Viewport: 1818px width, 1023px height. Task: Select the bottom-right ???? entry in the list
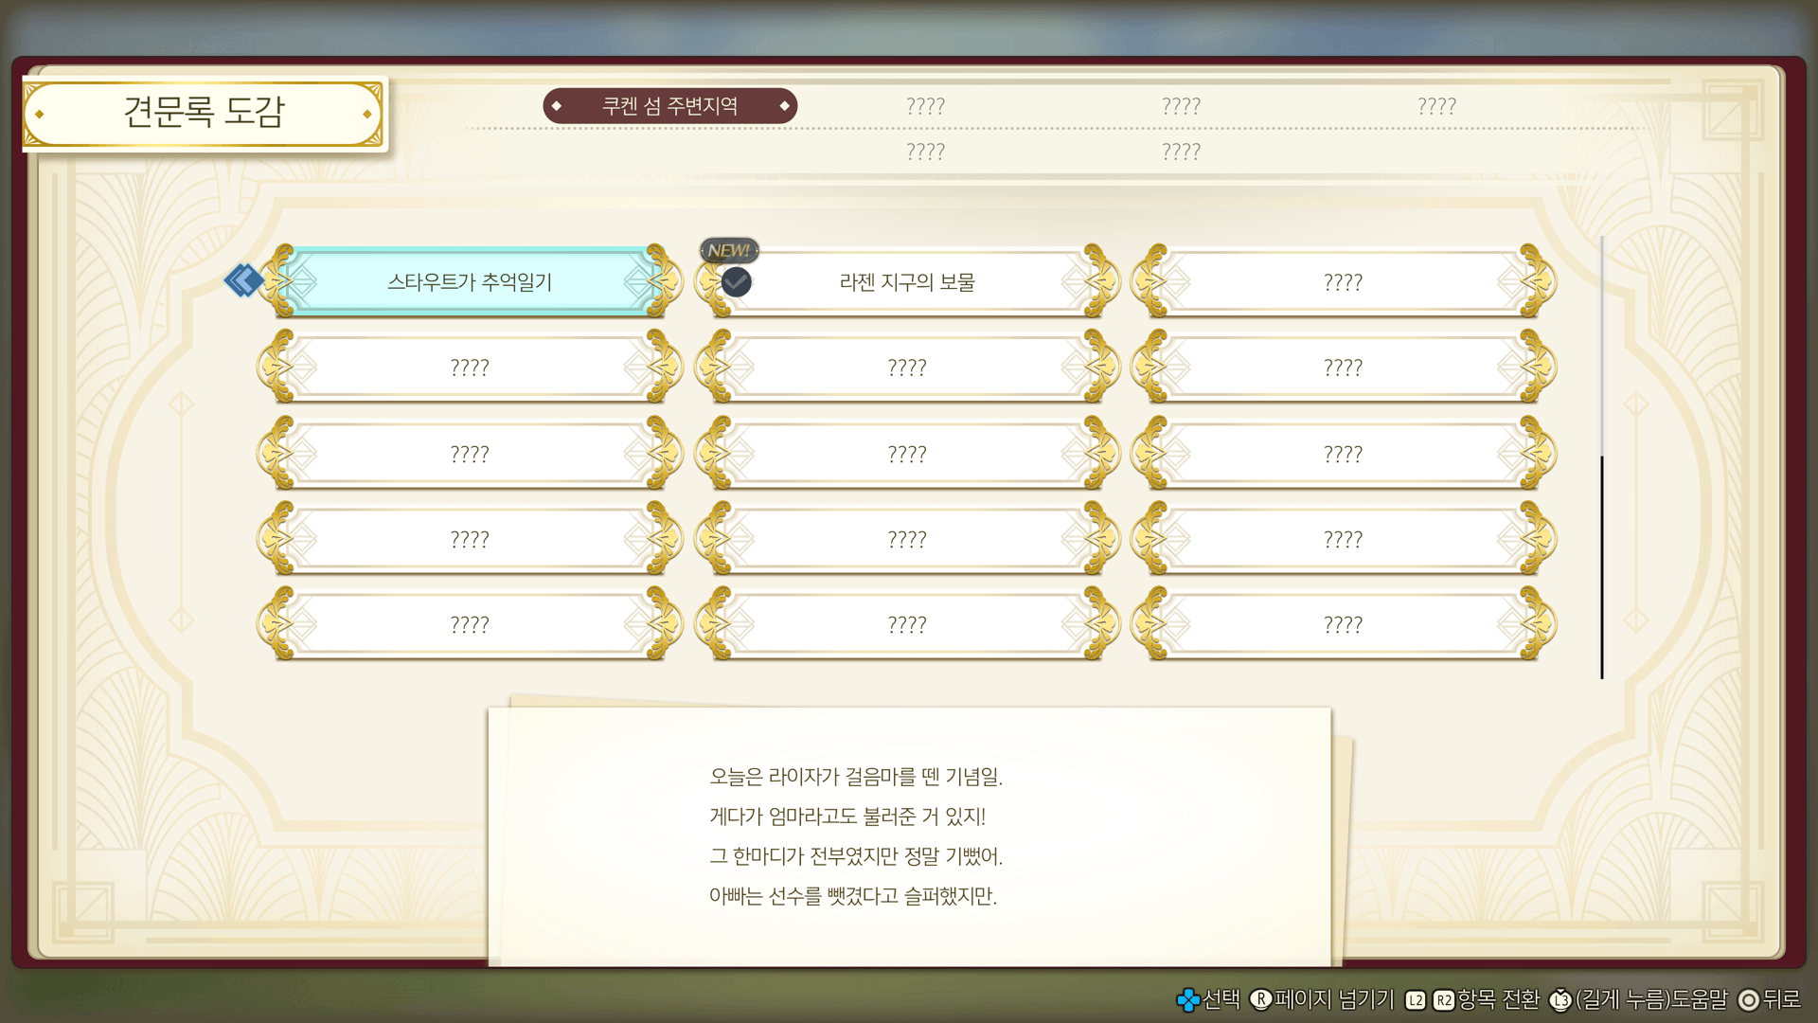(1343, 624)
